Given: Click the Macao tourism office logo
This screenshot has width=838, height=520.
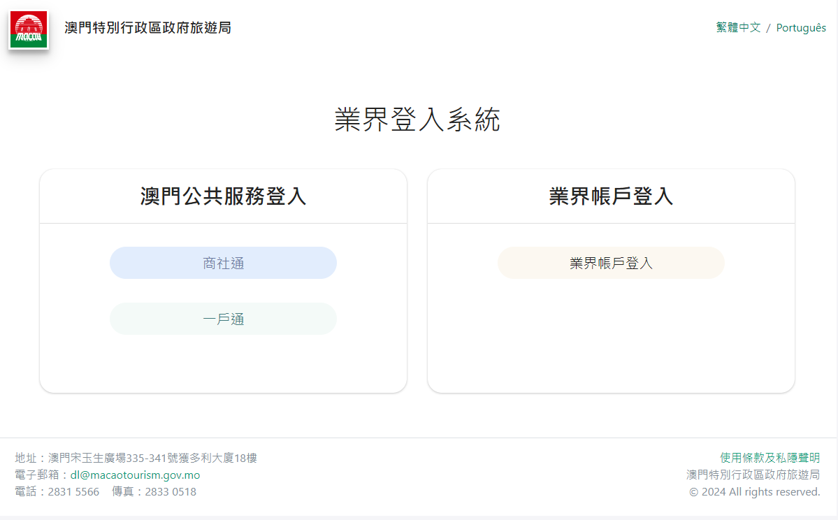Looking at the screenshot, I should click(29, 29).
